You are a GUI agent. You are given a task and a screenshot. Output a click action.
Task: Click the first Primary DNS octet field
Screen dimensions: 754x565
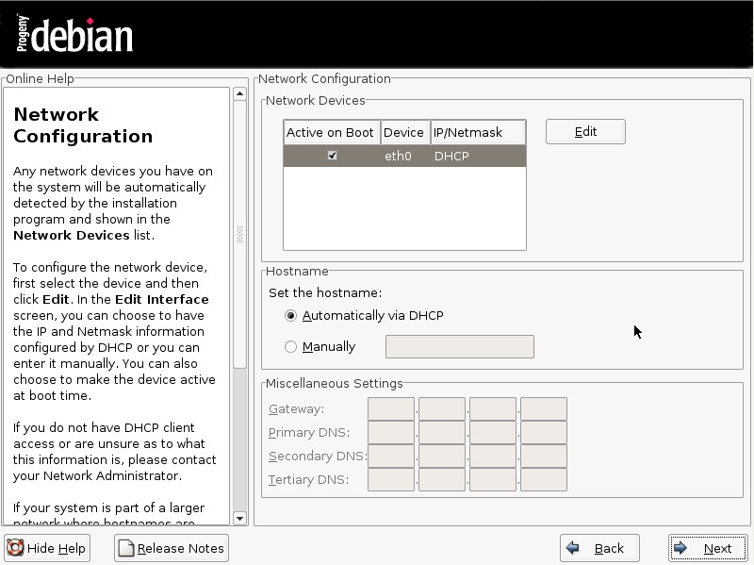pyautogui.click(x=390, y=433)
